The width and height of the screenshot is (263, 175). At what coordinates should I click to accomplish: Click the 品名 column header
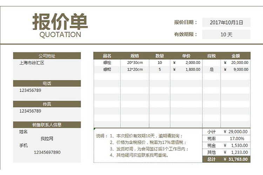(x=107, y=56)
